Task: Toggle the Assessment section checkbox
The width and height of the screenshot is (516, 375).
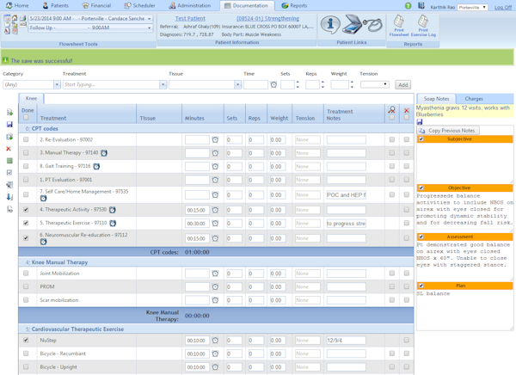Action: coord(421,237)
